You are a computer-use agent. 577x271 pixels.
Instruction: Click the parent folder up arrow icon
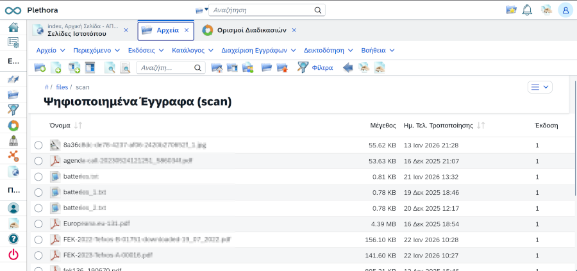pyautogui.click(x=282, y=68)
